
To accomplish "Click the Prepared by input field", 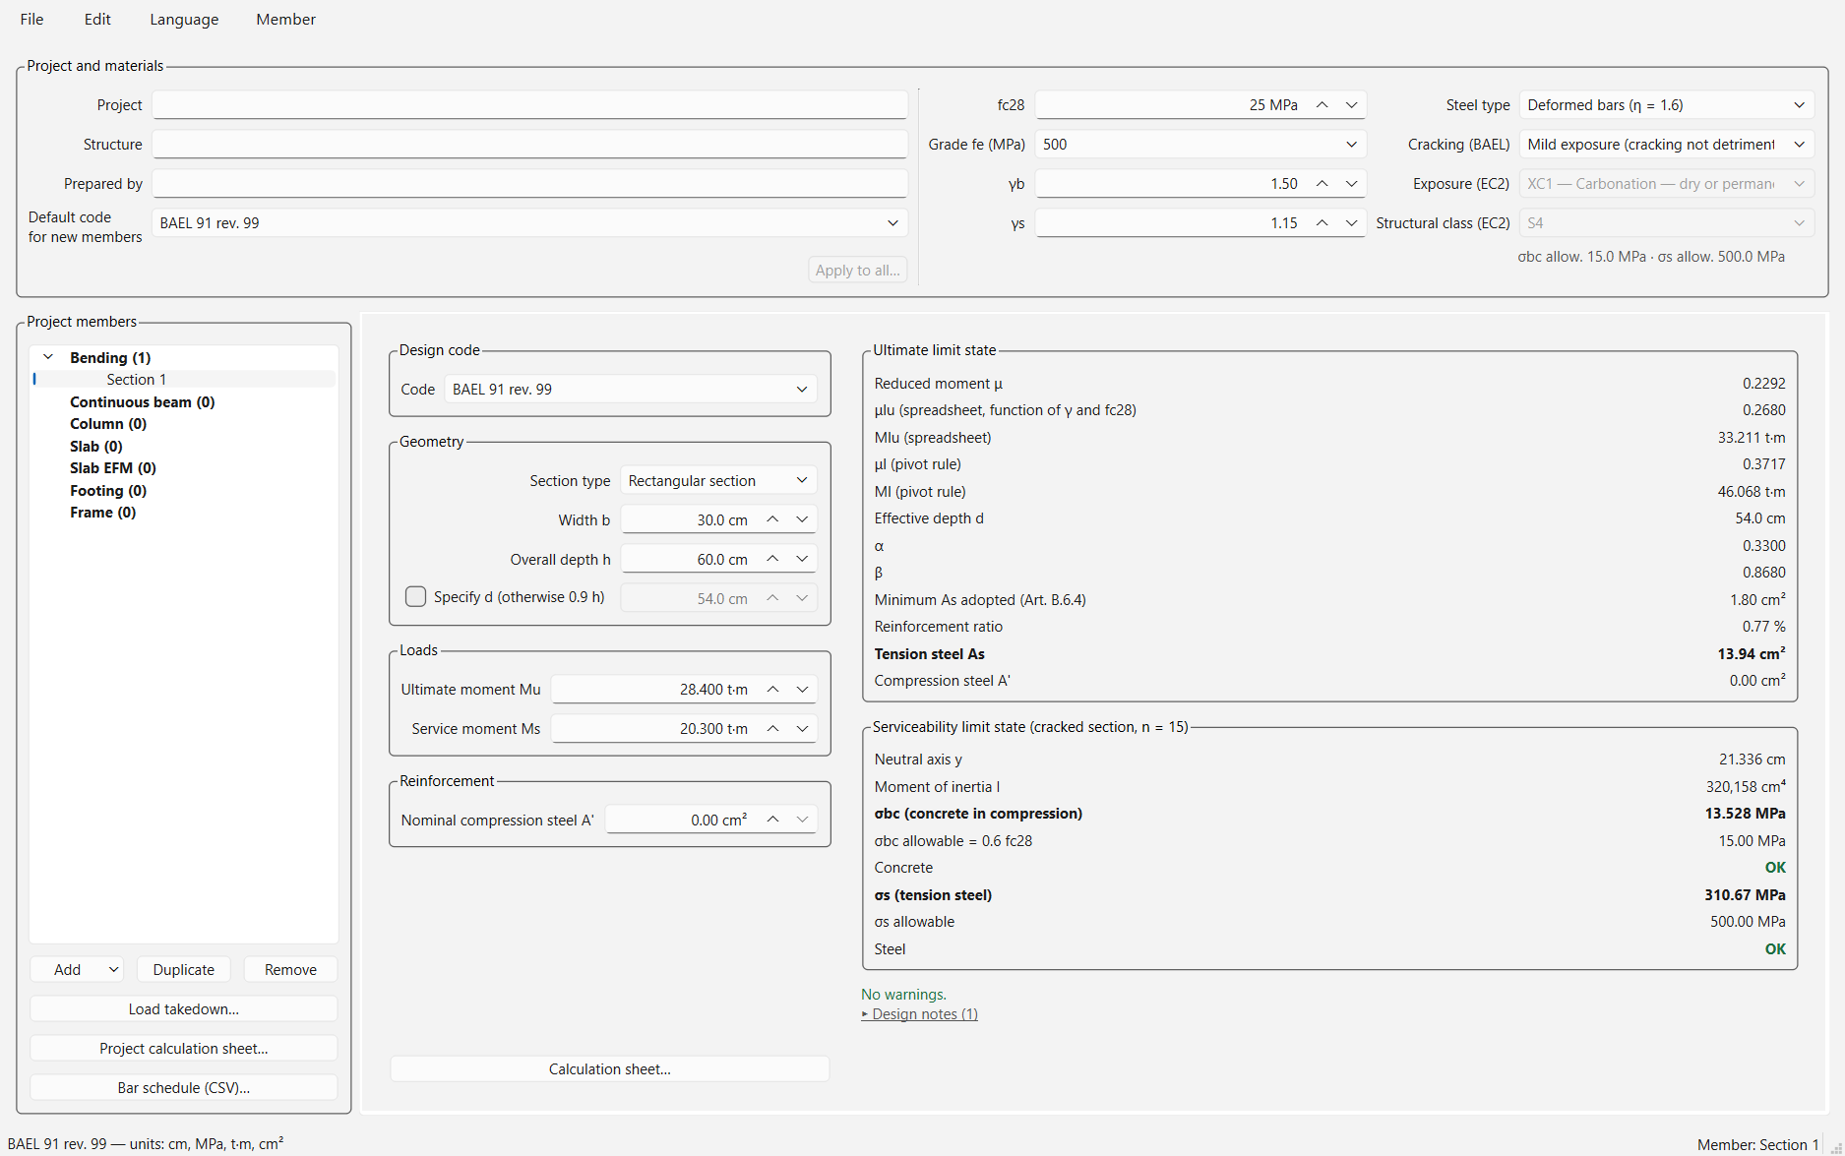I will 529,184.
